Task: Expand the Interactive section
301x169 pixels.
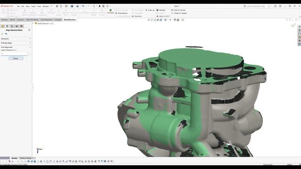Action: click(x=16, y=38)
